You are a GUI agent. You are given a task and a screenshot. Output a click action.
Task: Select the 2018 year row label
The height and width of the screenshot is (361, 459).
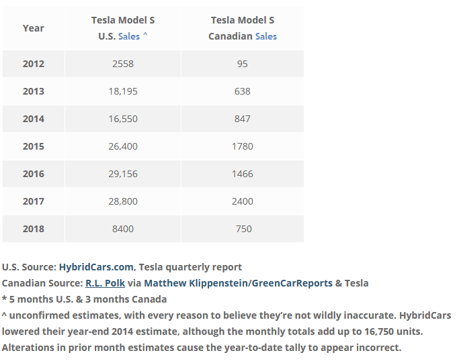34,229
